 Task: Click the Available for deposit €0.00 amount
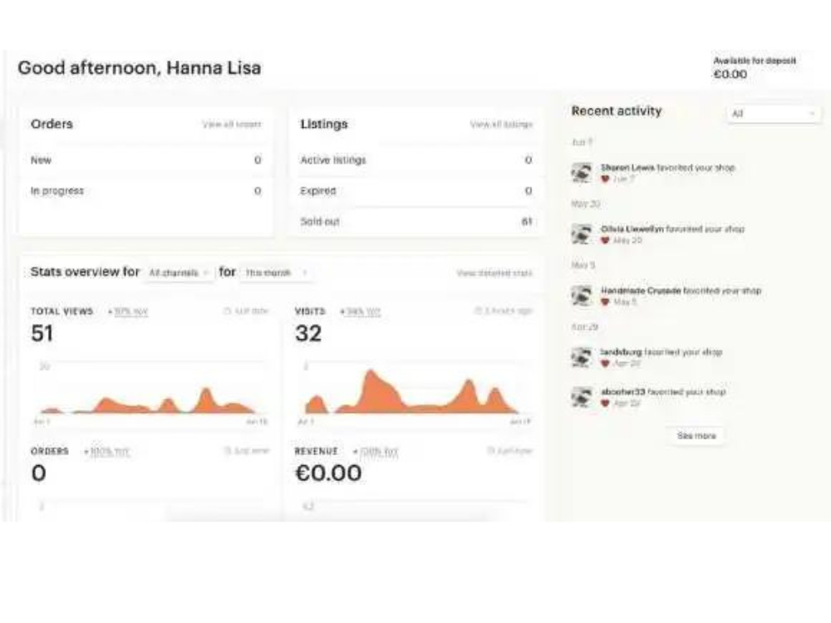coord(730,74)
